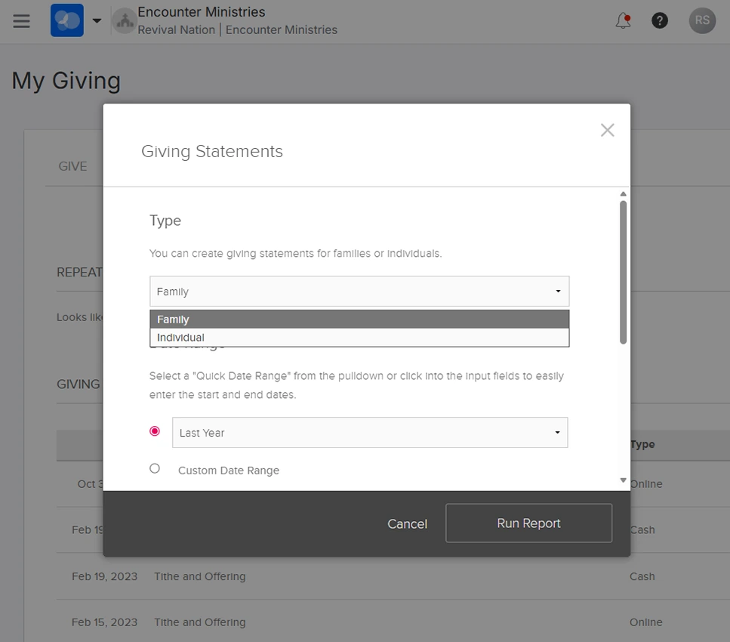The height and width of the screenshot is (642, 730).
Task: Expand the caret beside the app logo
Action: pos(97,20)
